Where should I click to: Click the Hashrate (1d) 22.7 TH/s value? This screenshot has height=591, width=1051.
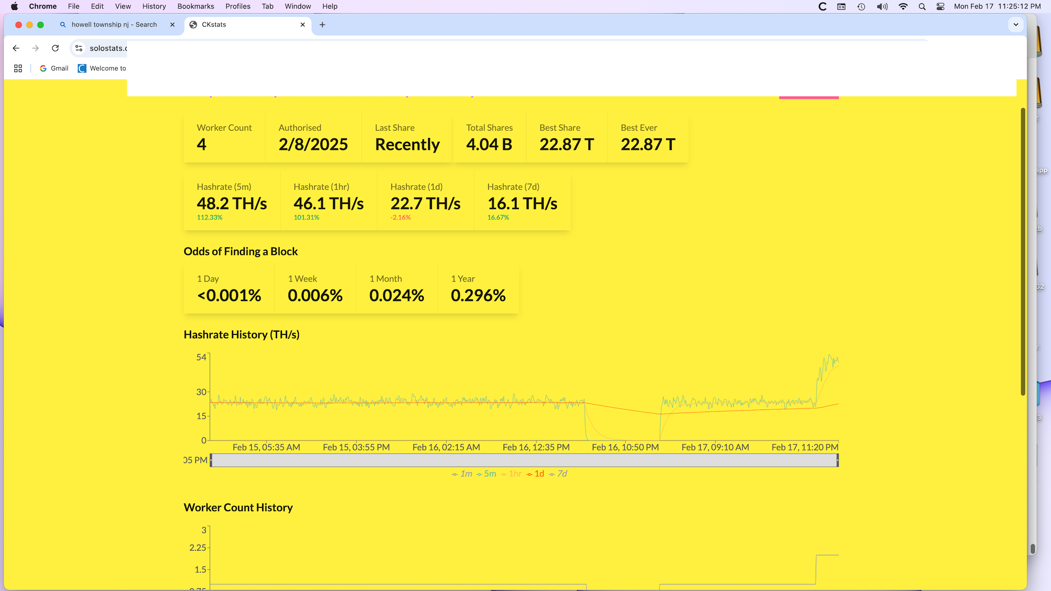tap(425, 204)
